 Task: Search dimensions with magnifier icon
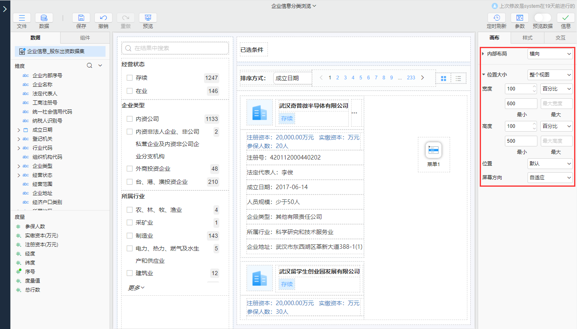tap(89, 66)
